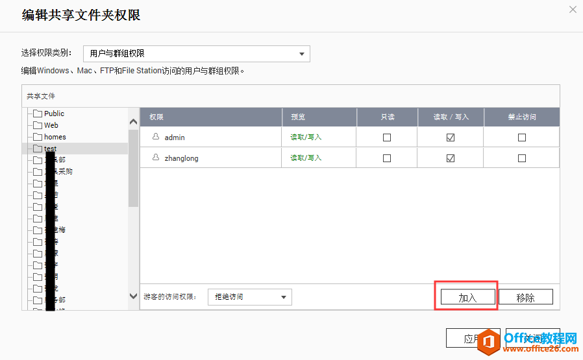Open the 选择权限类别 dropdown

(x=197, y=54)
